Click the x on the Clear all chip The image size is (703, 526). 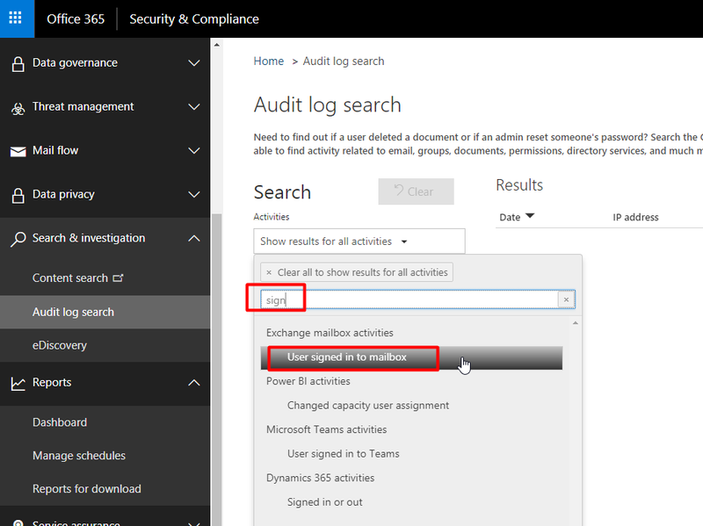[270, 272]
